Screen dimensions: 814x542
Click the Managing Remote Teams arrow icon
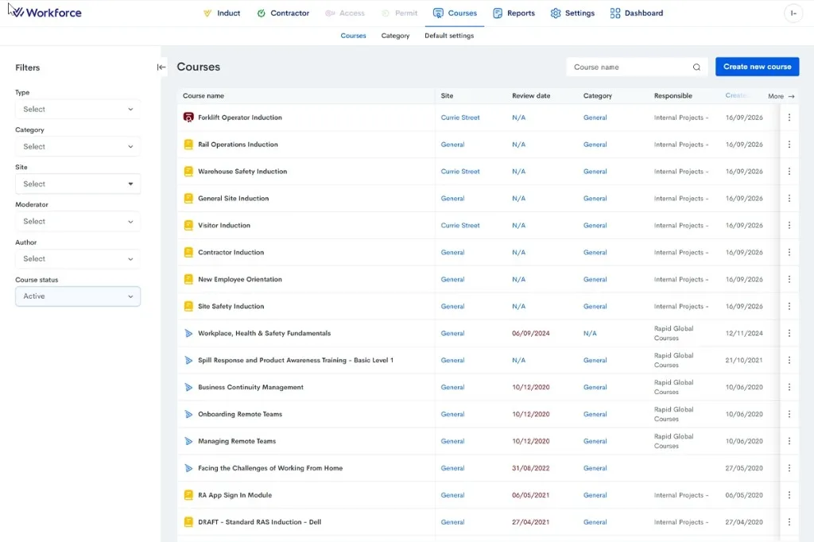point(188,441)
